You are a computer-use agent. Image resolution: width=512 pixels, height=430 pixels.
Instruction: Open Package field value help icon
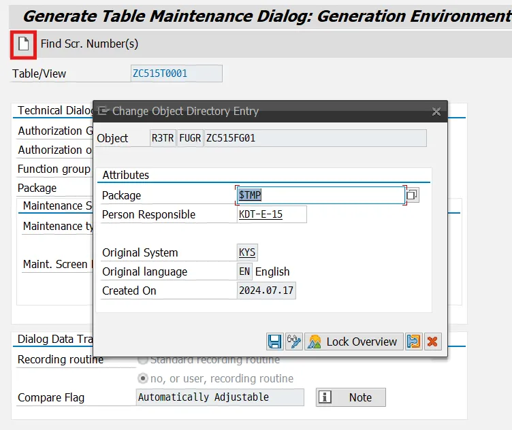coord(412,195)
